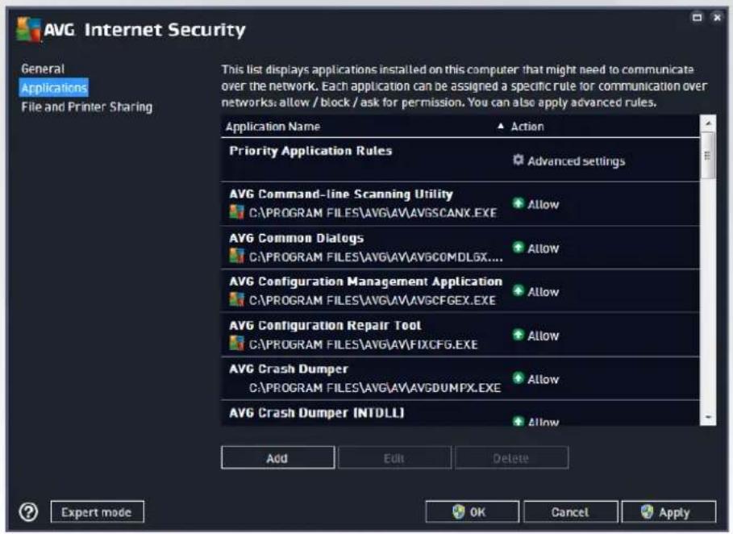733x534 pixels.
Task: Click shield icon on the Apply button
Action: pyautogui.click(x=647, y=511)
